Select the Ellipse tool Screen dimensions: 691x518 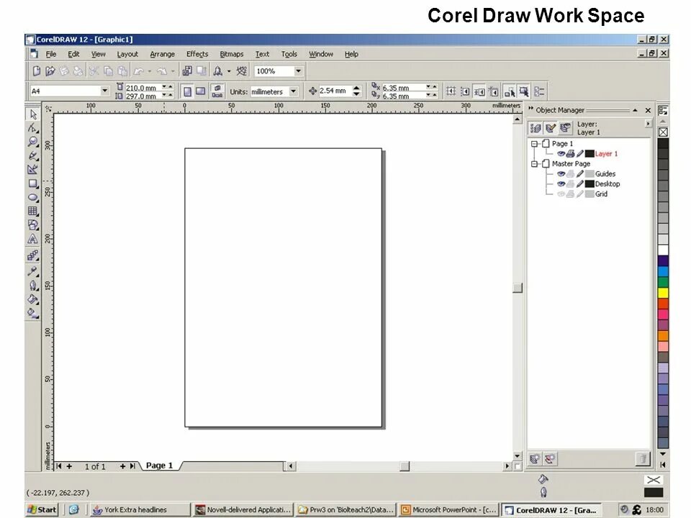pyautogui.click(x=32, y=197)
